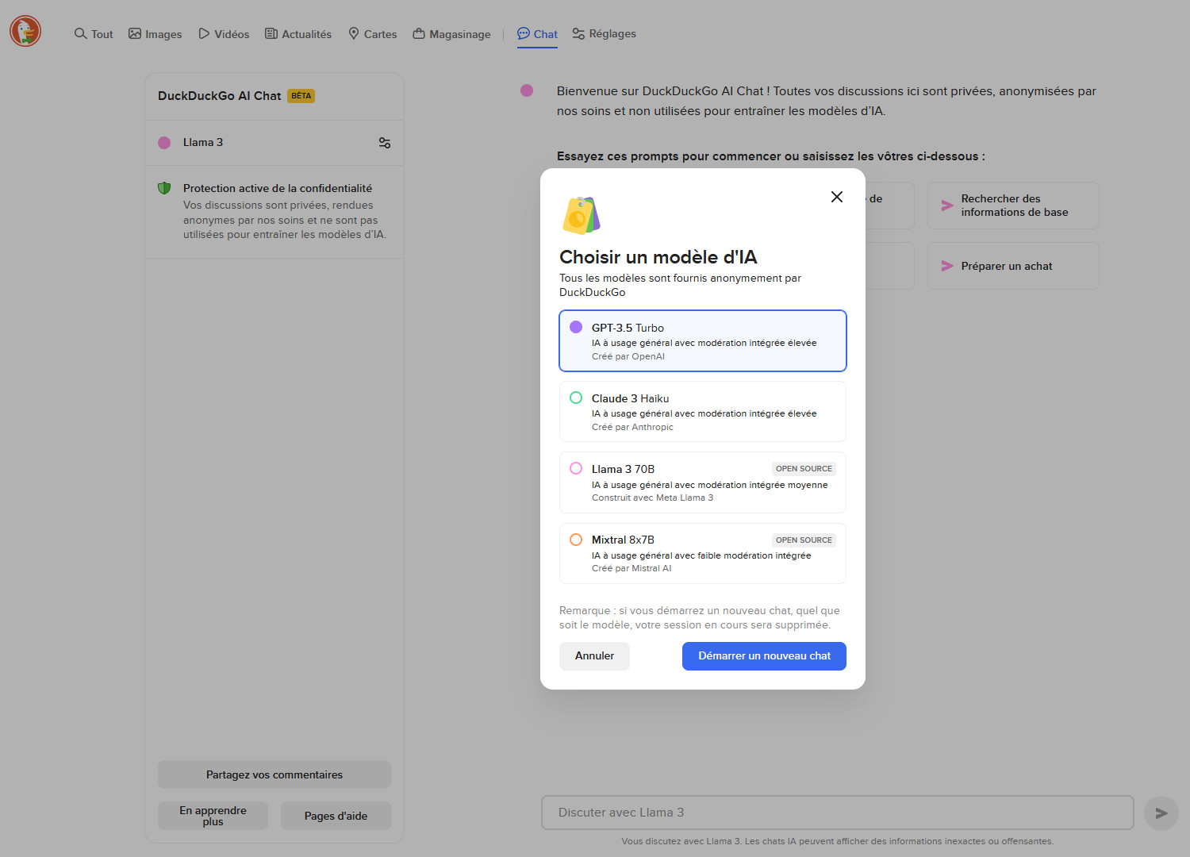Screen dimensions: 1190x857
Task: Click the BÊTA badge
Action: tap(301, 96)
